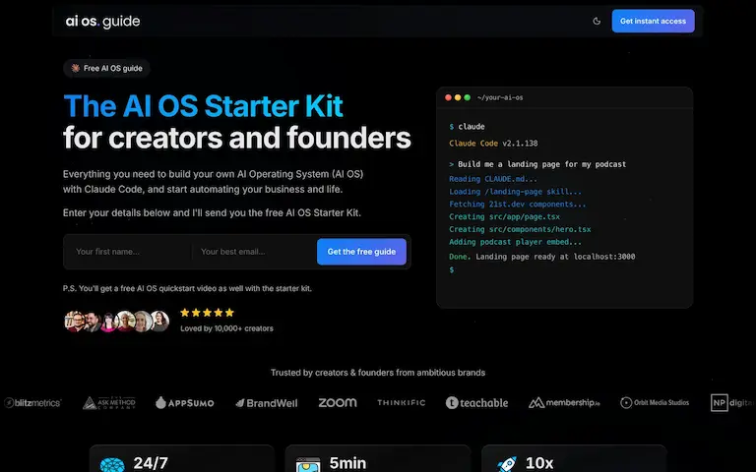Click the Orbit Media Studios logo
The width and height of the screenshot is (756, 472).
pos(655,402)
